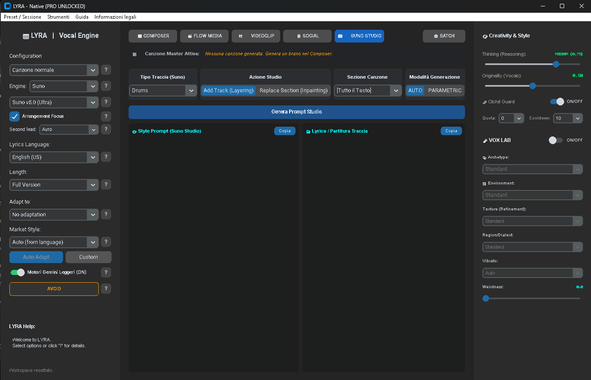Click the AVOID button
The height and width of the screenshot is (380, 591).
tap(54, 289)
